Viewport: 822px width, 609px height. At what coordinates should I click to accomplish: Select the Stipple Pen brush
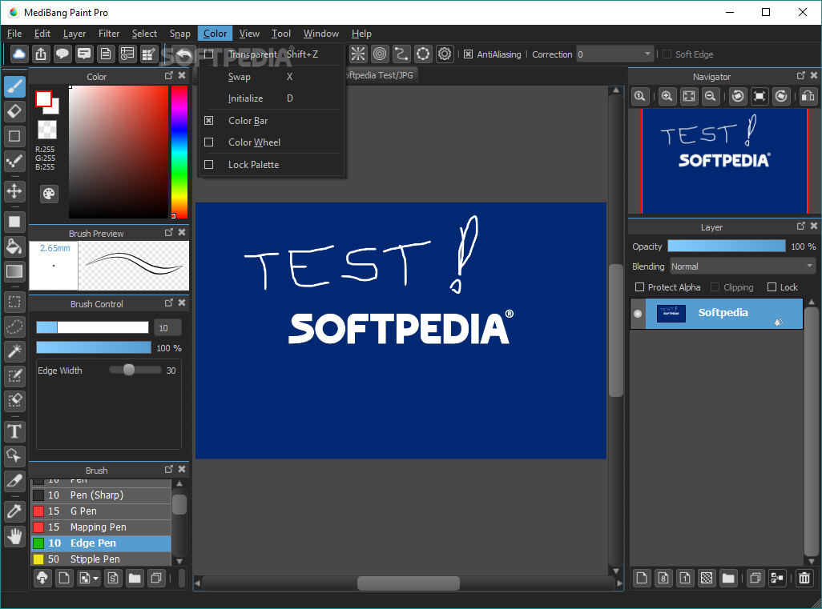click(x=101, y=559)
